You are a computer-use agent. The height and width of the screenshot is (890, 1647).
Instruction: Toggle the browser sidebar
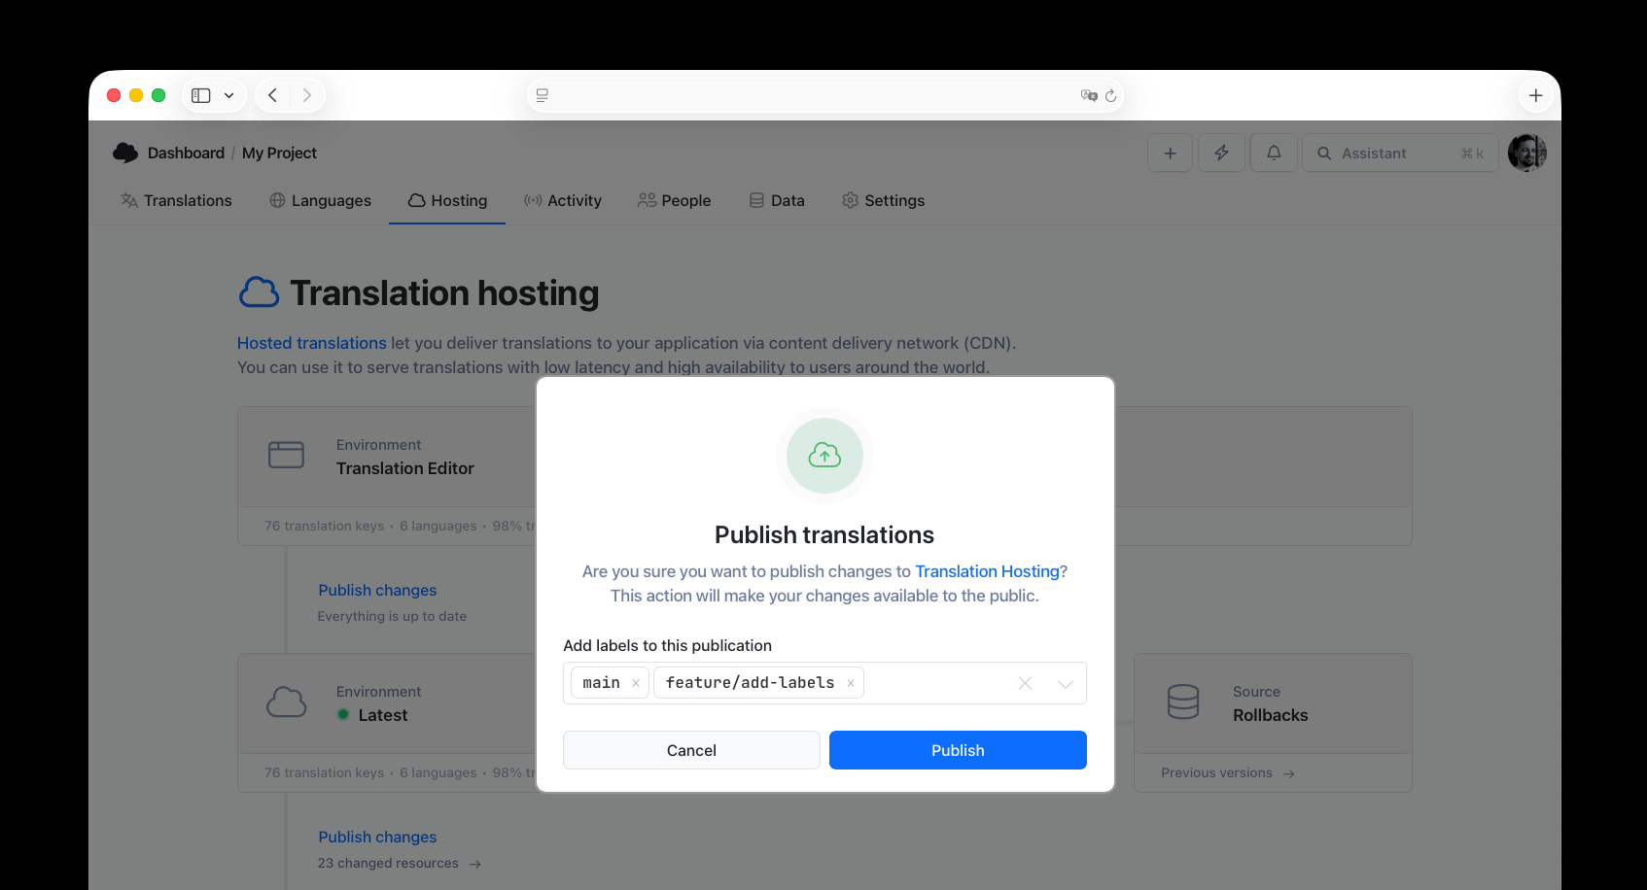click(201, 95)
